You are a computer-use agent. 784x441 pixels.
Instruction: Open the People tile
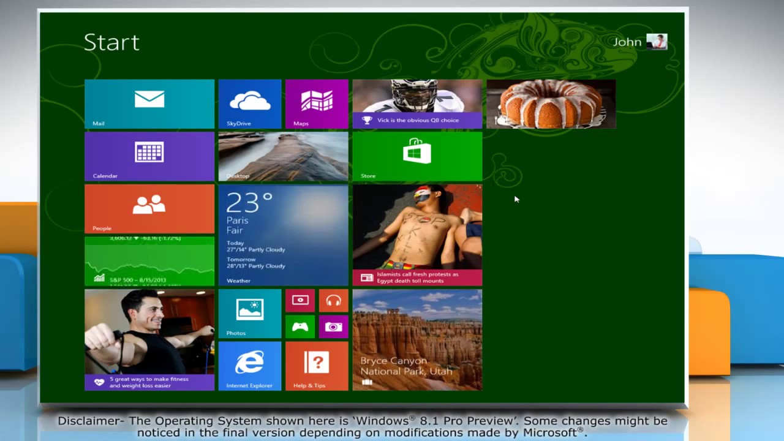pos(149,209)
